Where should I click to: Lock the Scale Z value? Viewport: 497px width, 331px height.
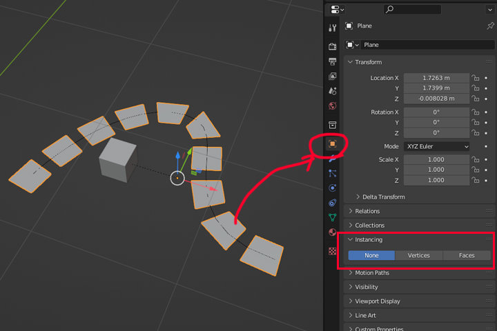[475, 180]
